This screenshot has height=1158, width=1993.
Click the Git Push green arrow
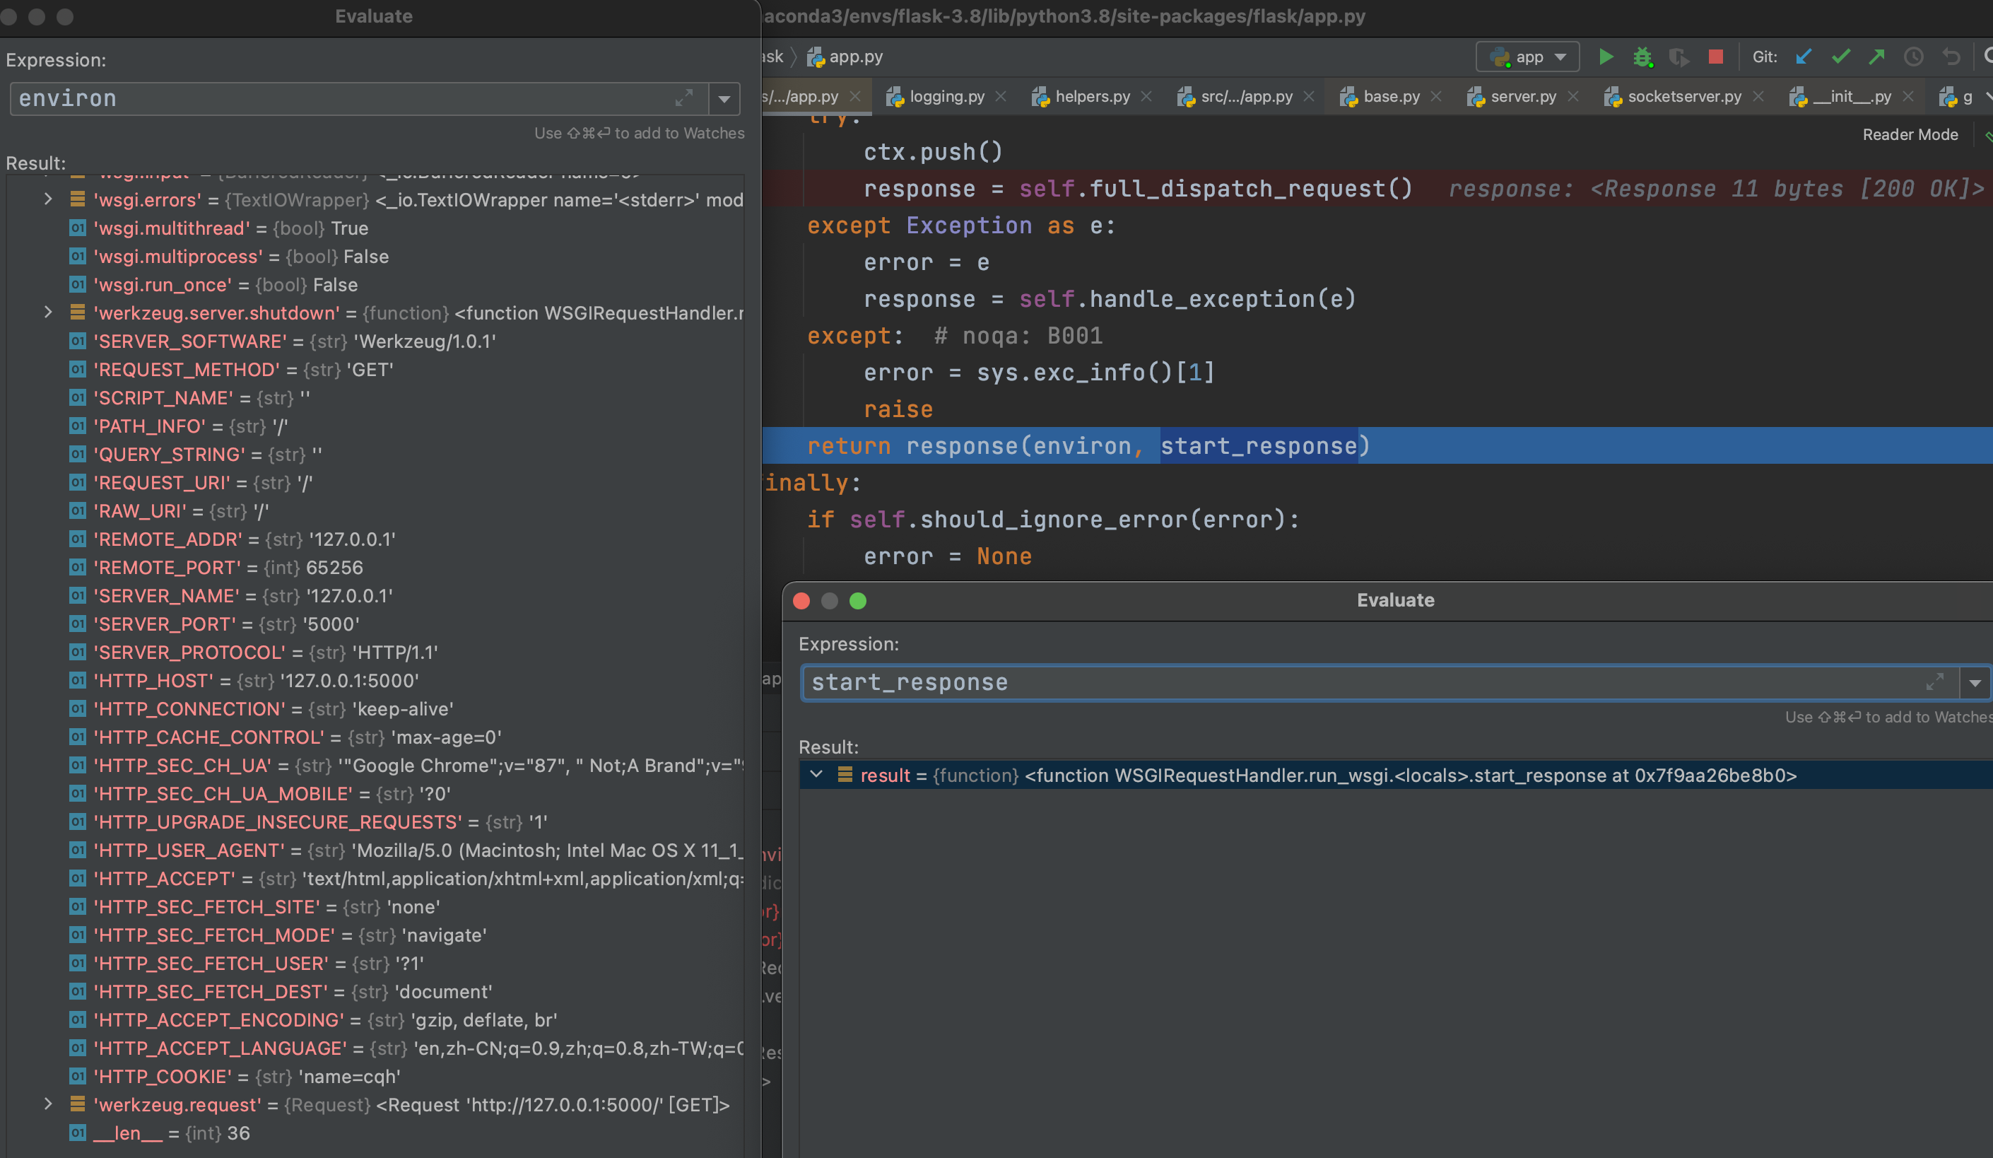click(x=1877, y=57)
